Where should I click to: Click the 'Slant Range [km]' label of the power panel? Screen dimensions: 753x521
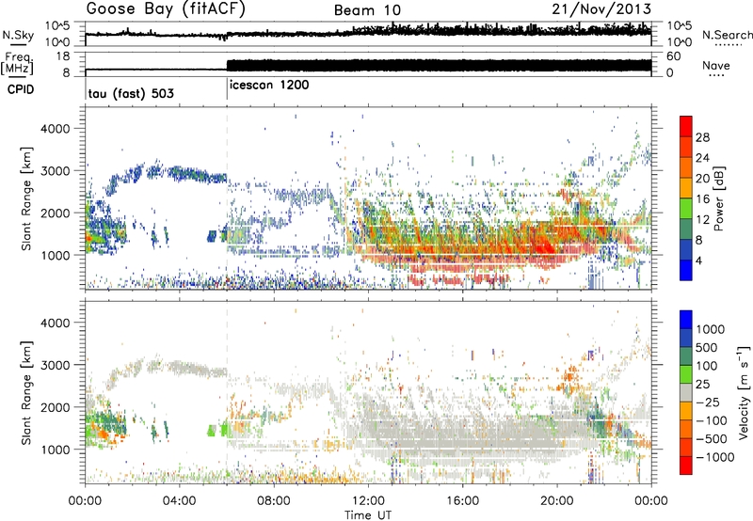point(26,198)
